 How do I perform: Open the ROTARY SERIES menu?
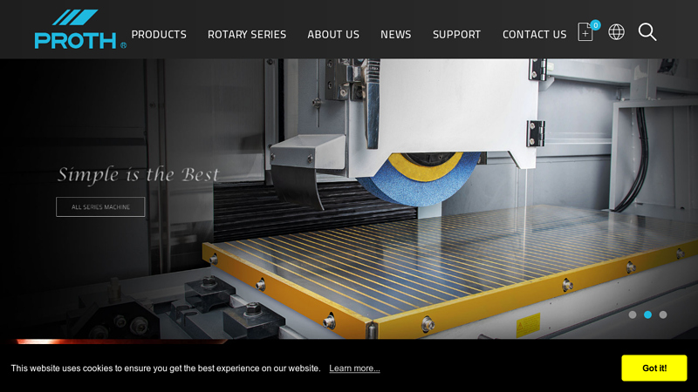(x=247, y=34)
